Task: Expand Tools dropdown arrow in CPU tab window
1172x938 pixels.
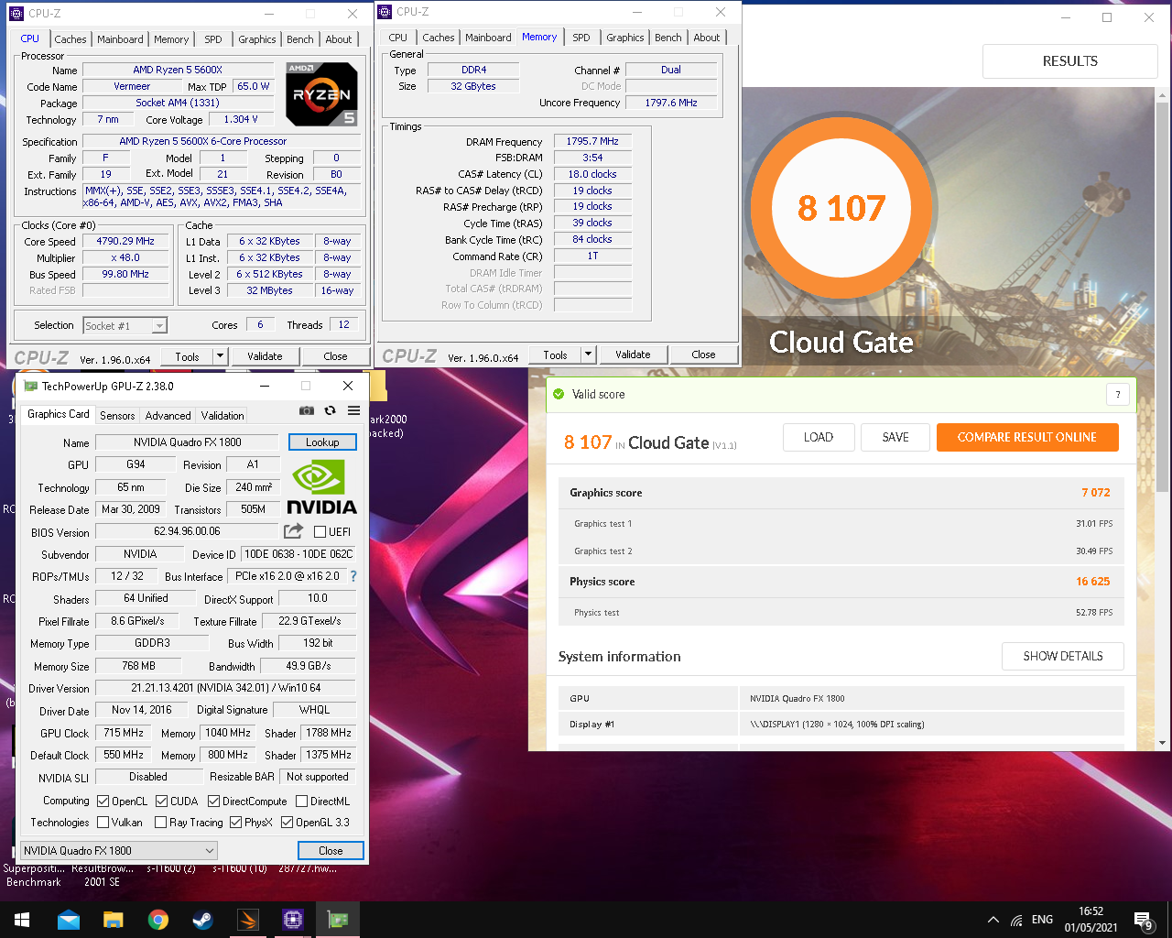Action: [x=220, y=356]
